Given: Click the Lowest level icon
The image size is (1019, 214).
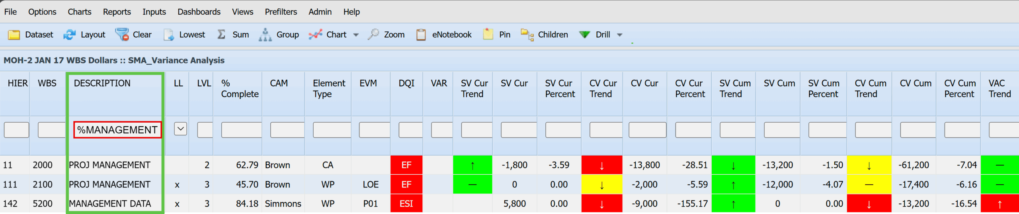Looking at the screenshot, I should (169, 35).
